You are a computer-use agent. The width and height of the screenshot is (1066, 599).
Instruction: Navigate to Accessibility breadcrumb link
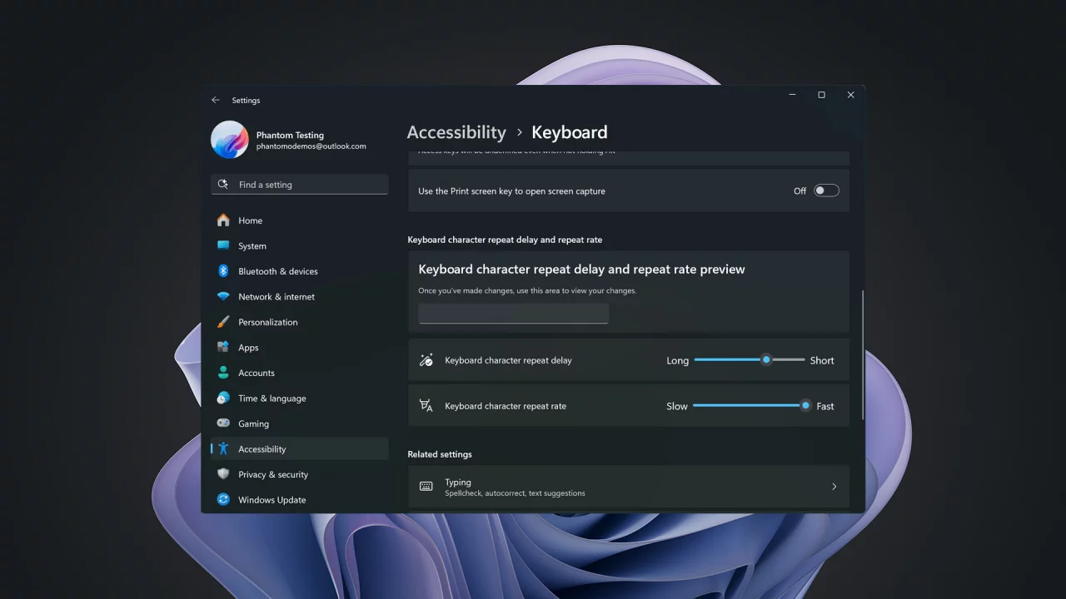tap(456, 132)
